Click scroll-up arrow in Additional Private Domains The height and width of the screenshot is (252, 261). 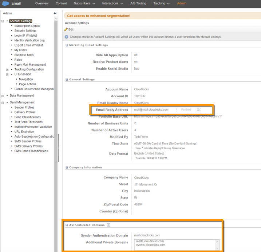(217, 242)
